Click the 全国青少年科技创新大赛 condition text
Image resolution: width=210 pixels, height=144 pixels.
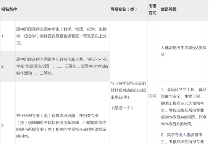(x=62, y=66)
